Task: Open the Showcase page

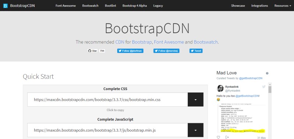Action: [238, 6]
